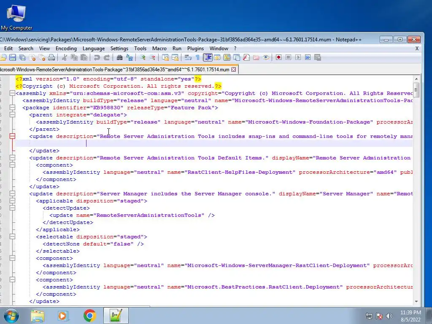Screen dimensions: 432x324
Task: Open the Macro menu
Action: pyautogui.click(x=159, y=49)
